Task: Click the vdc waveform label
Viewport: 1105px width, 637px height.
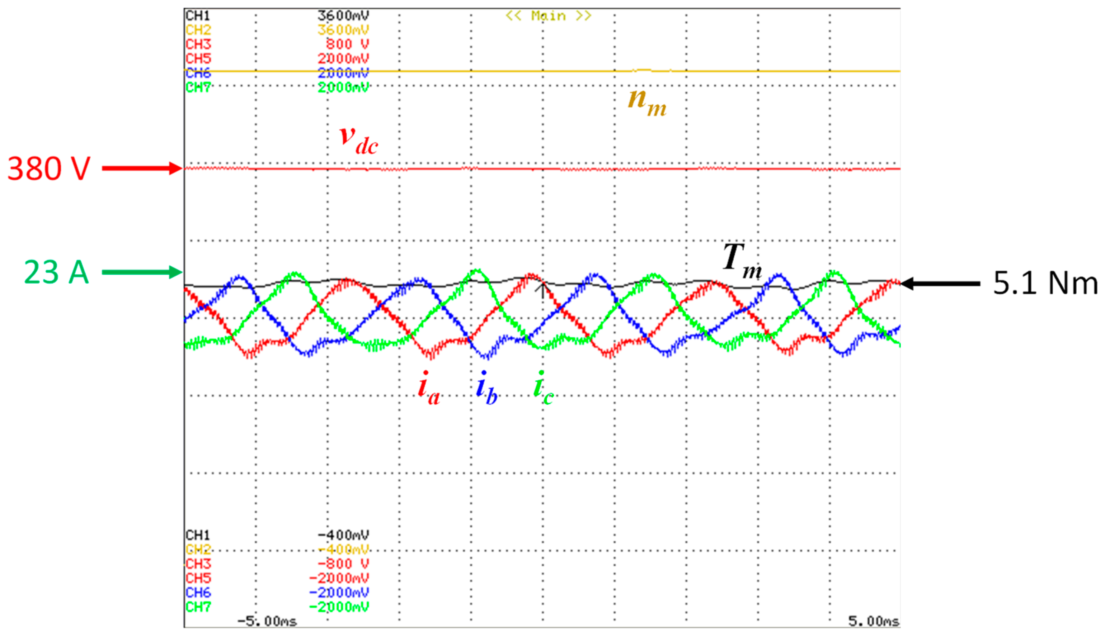Action: [358, 140]
